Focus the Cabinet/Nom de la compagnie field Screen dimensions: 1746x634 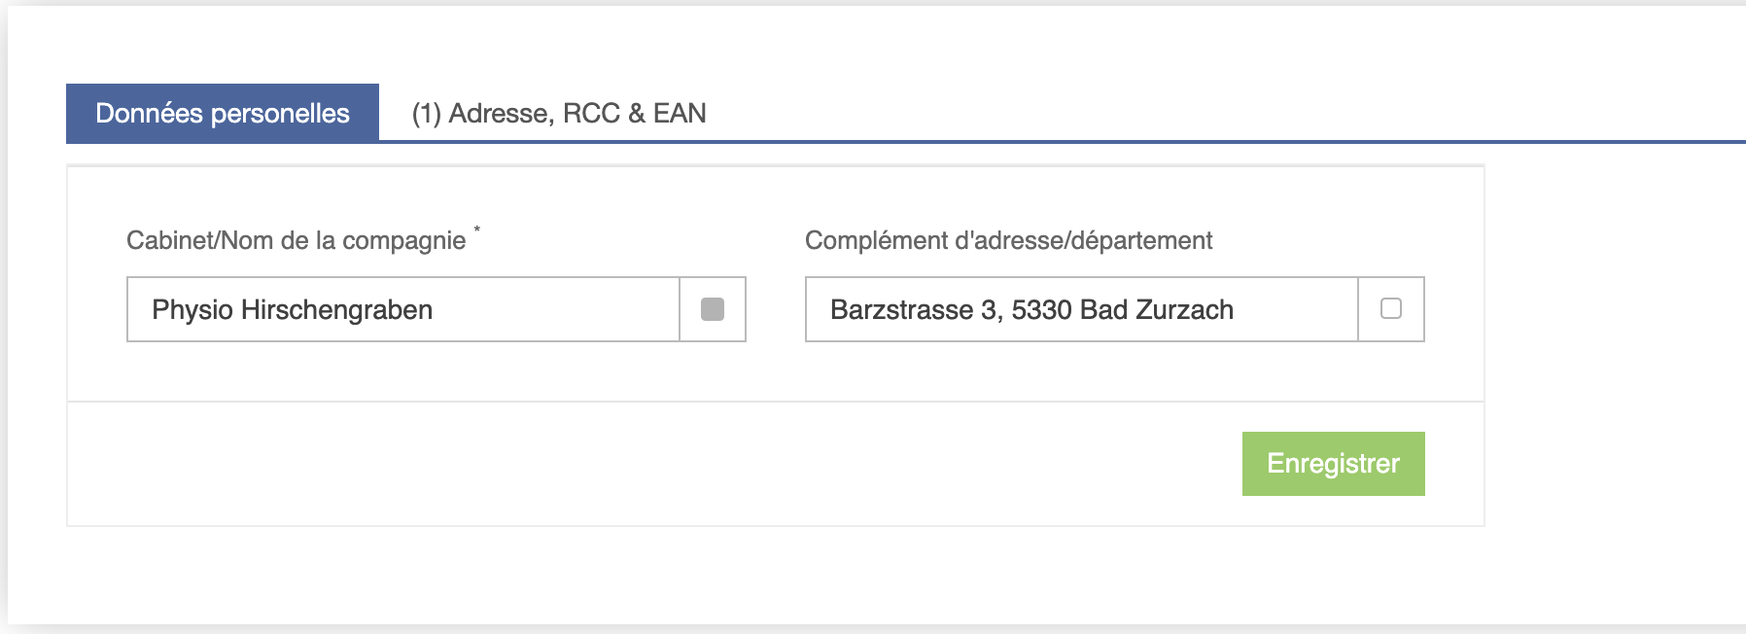click(x=403, y=309)
